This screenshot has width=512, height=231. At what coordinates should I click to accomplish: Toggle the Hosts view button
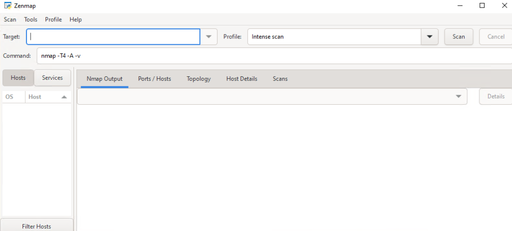pos(18,78)
